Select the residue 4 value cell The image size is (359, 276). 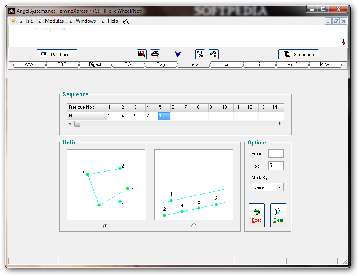click(152, 116)
